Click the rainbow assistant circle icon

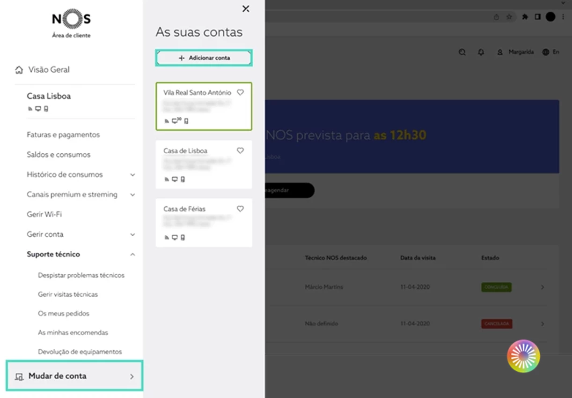tap(523, 356)
